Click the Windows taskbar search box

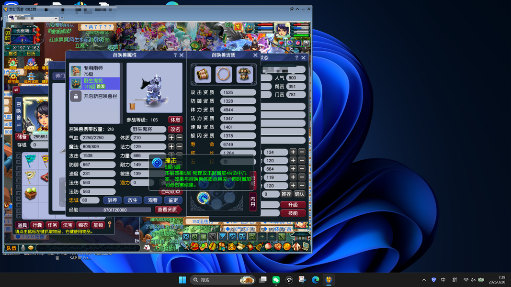click(223, 280)
